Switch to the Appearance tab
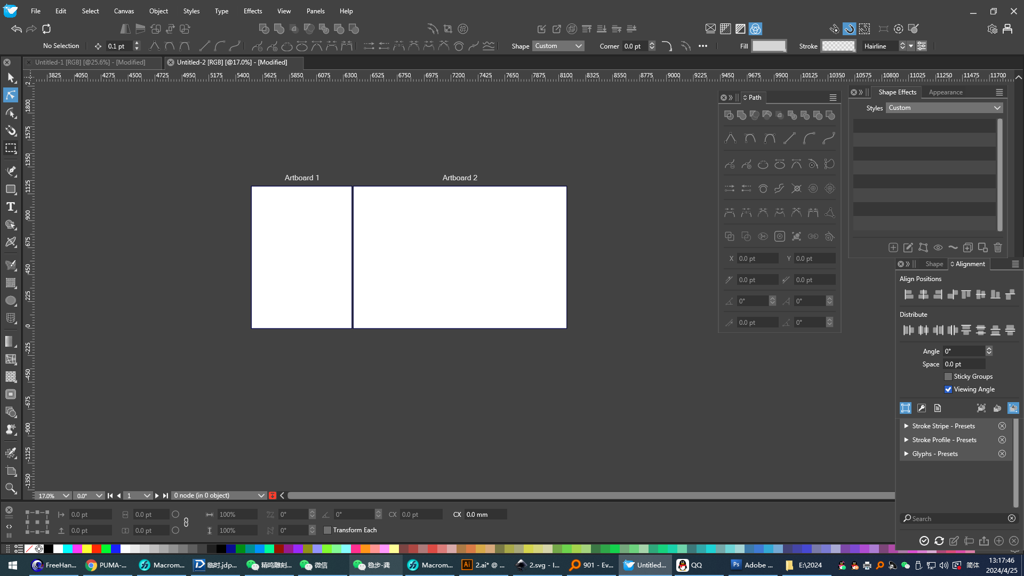 (945, 92)
